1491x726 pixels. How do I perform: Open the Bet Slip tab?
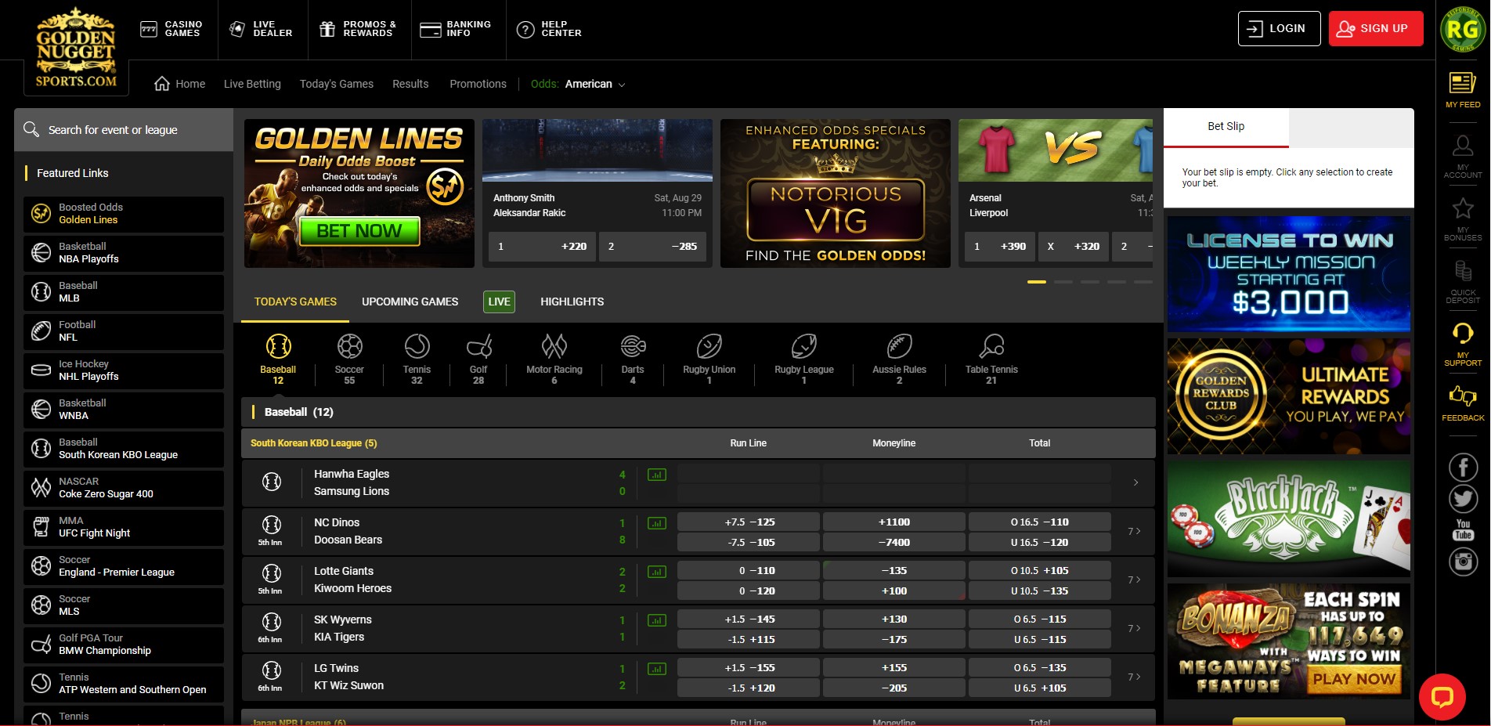click(1226, 127)
